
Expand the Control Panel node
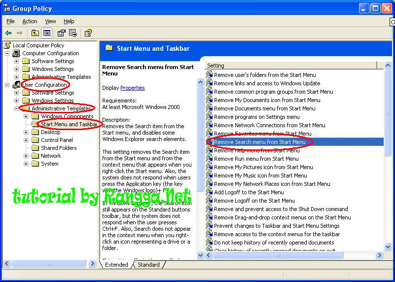click(x=26, y=140)
